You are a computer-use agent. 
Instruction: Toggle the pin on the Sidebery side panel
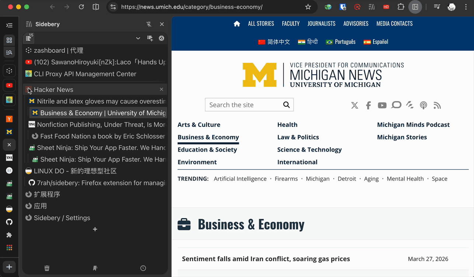[149, 24]
